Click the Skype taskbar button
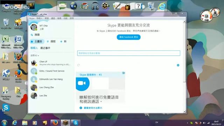The width and height of the screenshot is (224, 126). click(x=76, y=123)
